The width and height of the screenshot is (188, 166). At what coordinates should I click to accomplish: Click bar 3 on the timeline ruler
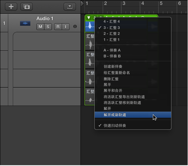click(124, 3)
